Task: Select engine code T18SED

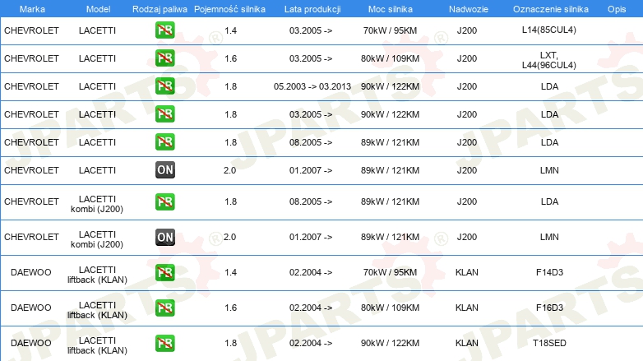Action: [x=549, y=343]
